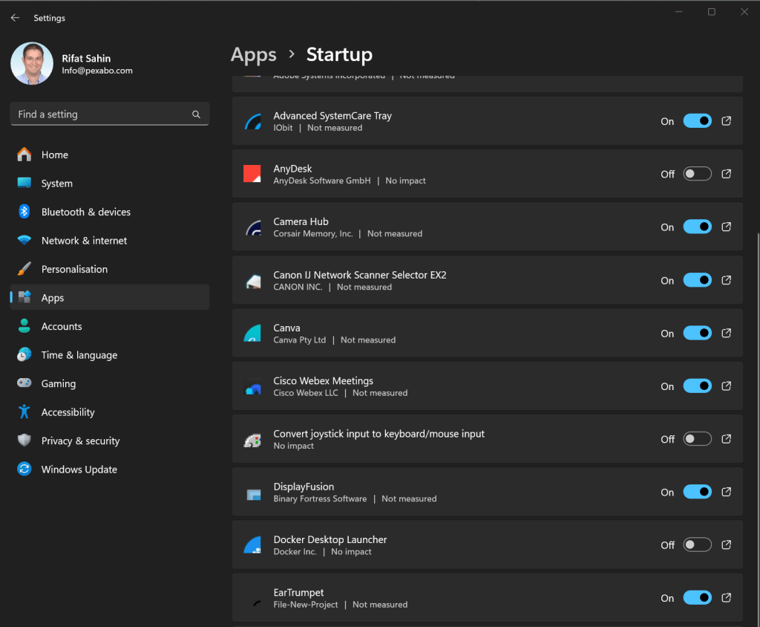Screen dimensions: 760x627
Task: Go to Time & language settings
Action: pos(110,355)
